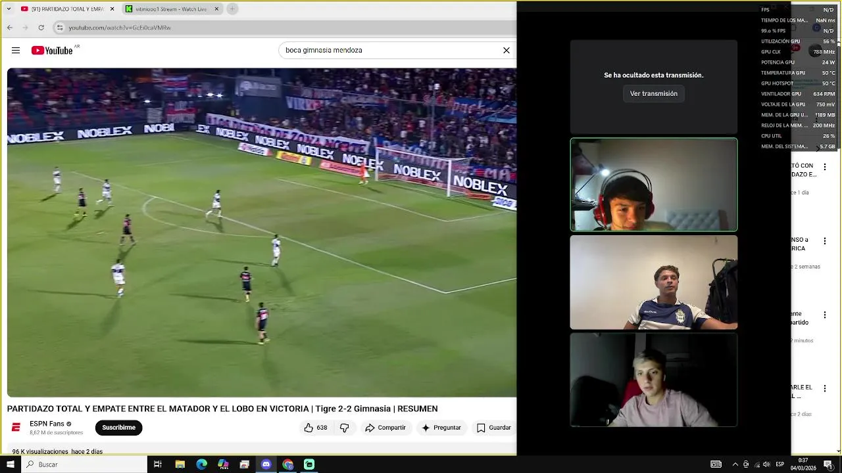Click the Windows Buscar search box

84,464
